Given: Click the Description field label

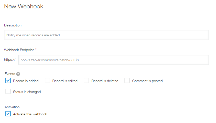Looking at the screenshot, I should (x=13, y=25).
